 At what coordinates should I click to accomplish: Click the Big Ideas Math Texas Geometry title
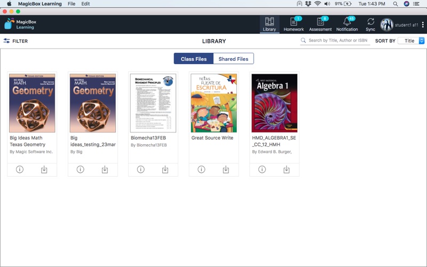[28, 141]
